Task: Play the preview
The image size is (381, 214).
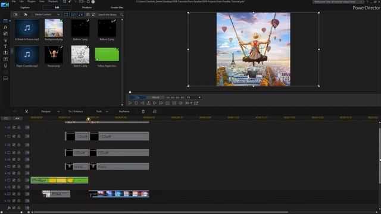Action: (130, 103)
